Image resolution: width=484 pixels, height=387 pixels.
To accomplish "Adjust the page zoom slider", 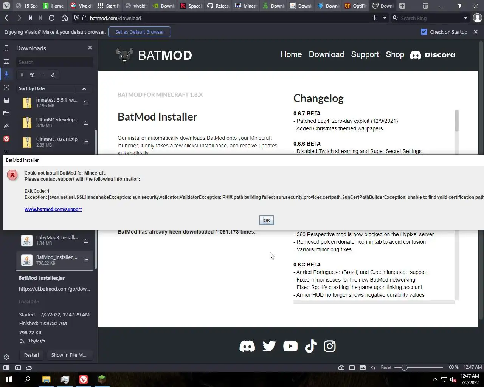I will 404,368.
